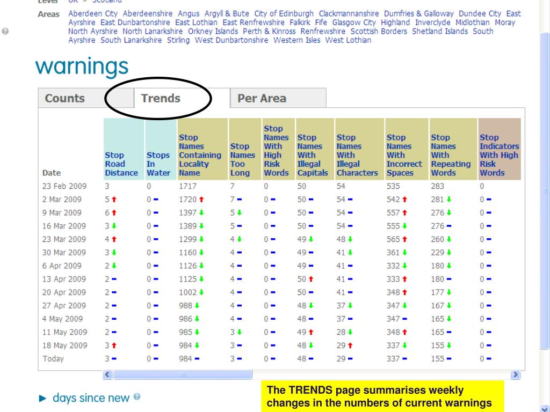Open the Midlothian area link
The image size is (550, 412).
point(473,23)
